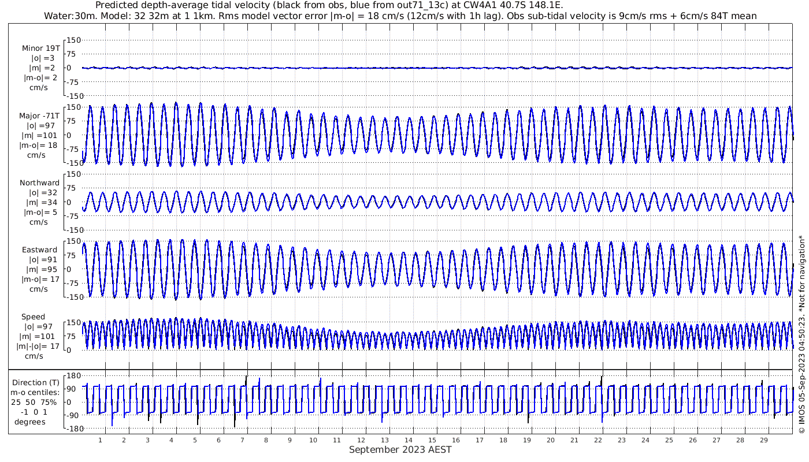Select the 'Minor 19T' panel label
The image size is (809, 462).
click(x=41, y=49)
